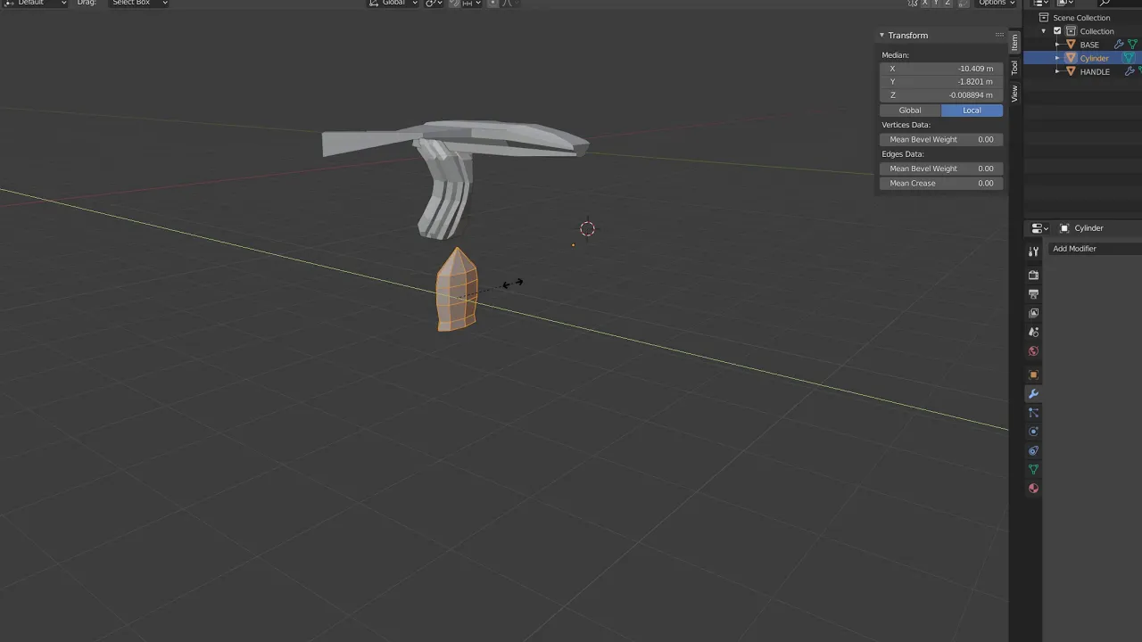Open the Output properties tab
The height and width of the screenshot is (642, 1142).
point(1034,293)
